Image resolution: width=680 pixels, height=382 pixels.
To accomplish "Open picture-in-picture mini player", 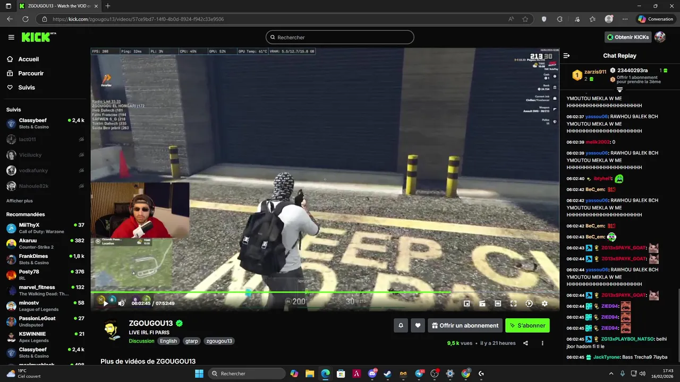I will point(466,303).
